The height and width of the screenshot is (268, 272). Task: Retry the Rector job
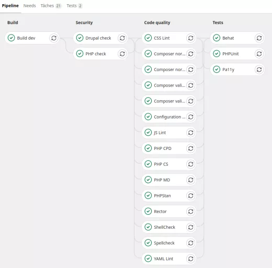click(x=191, y=212)
